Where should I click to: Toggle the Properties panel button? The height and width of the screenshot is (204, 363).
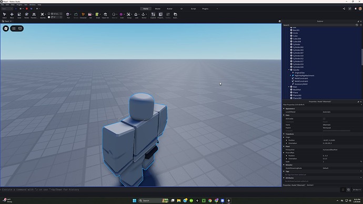[x=160, y=15]
